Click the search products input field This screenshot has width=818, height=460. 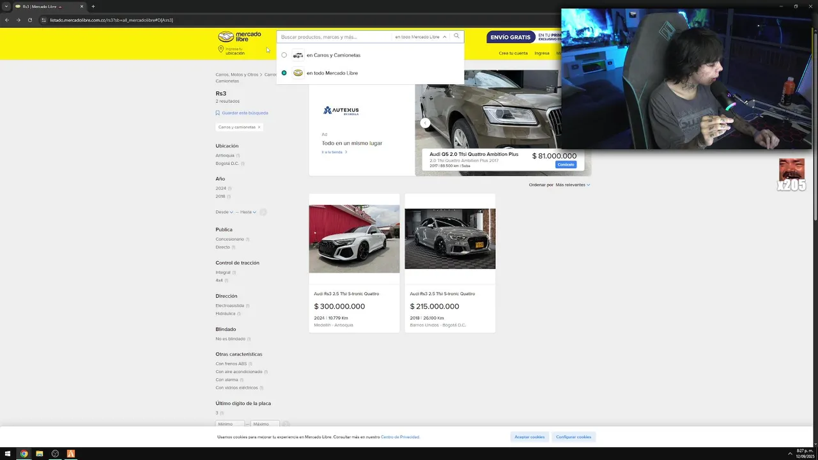tap(335, 37)
